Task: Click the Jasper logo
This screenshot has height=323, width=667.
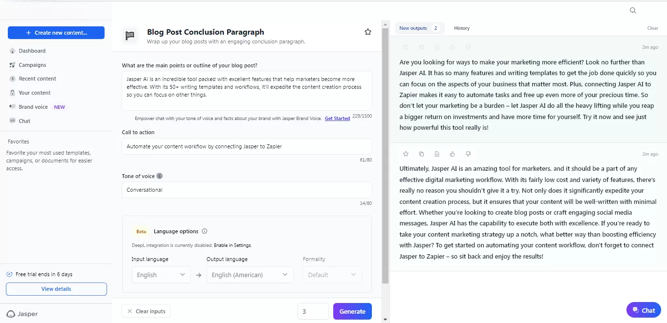Action: click(22, 314)
